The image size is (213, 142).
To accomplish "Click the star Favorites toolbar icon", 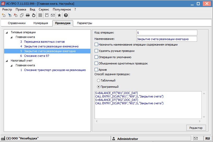I will 59,15.
